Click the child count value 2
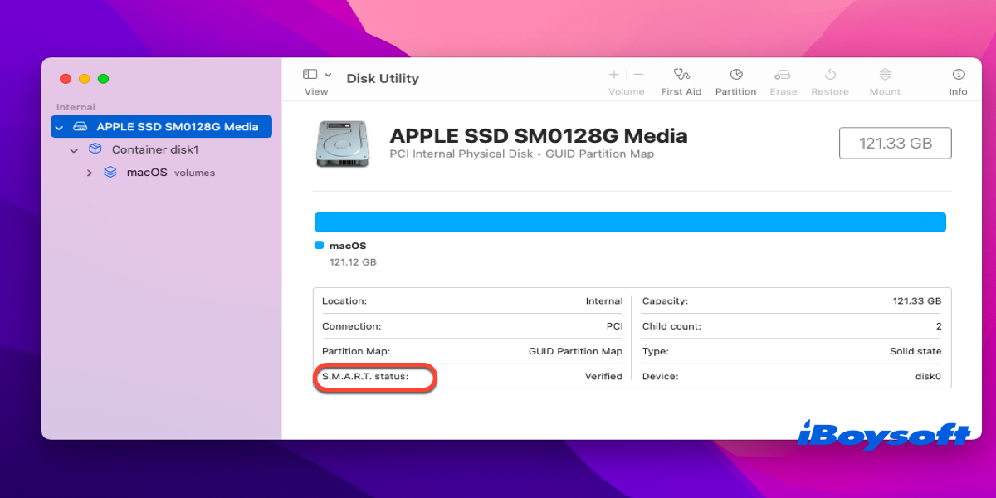Image resolution: width=996 pixels, height=498 pixels. (x=939, y=326)
